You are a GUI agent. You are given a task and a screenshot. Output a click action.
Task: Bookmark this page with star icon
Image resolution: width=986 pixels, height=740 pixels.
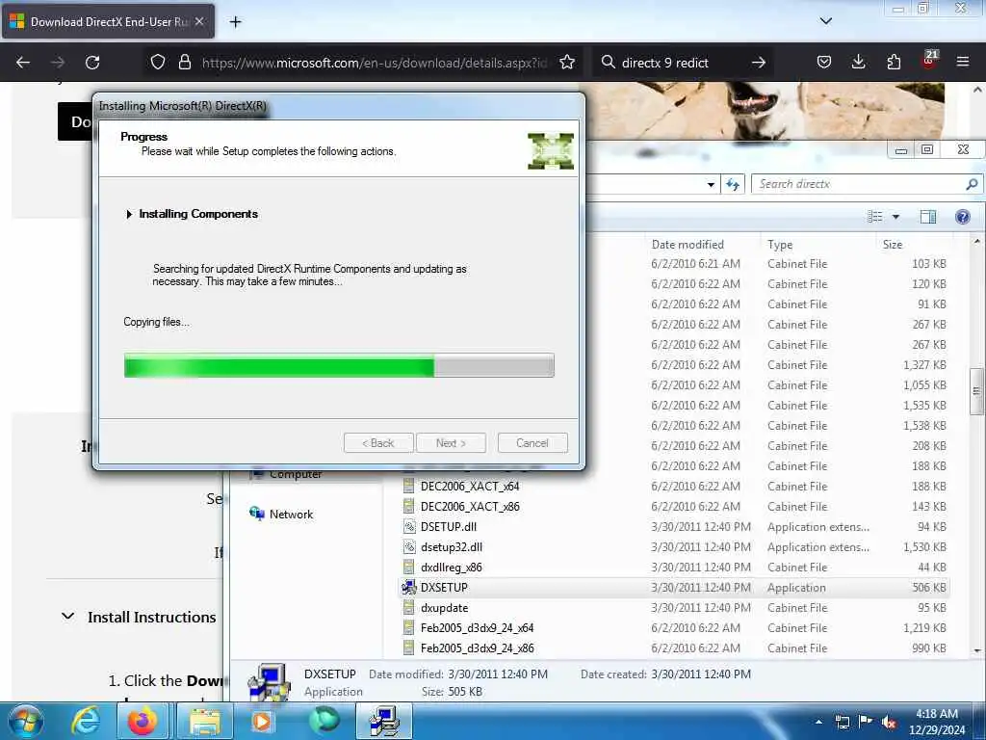pyautogui.click(x=567, y=63)
